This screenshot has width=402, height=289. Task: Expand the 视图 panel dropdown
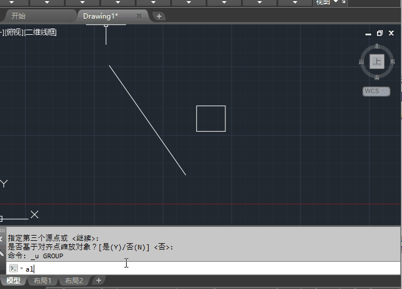[x=336, y=2]
